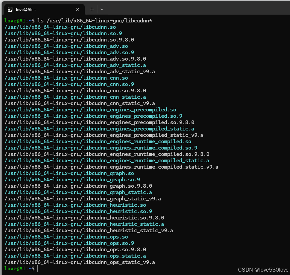
Task: Click the libcudnn_ops_static.a line
Action: 75,256
